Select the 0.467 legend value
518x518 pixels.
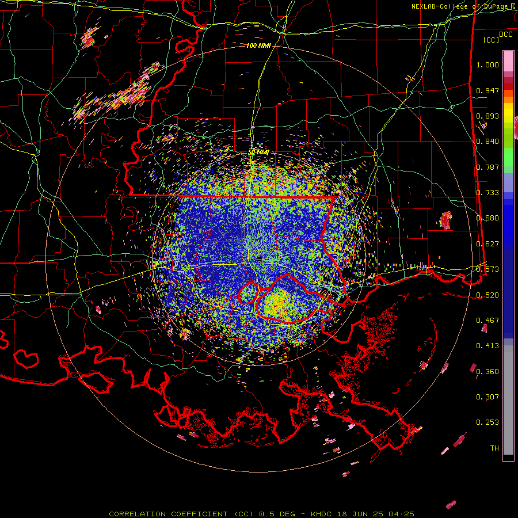pyautogui.click(x=487, y=321)
